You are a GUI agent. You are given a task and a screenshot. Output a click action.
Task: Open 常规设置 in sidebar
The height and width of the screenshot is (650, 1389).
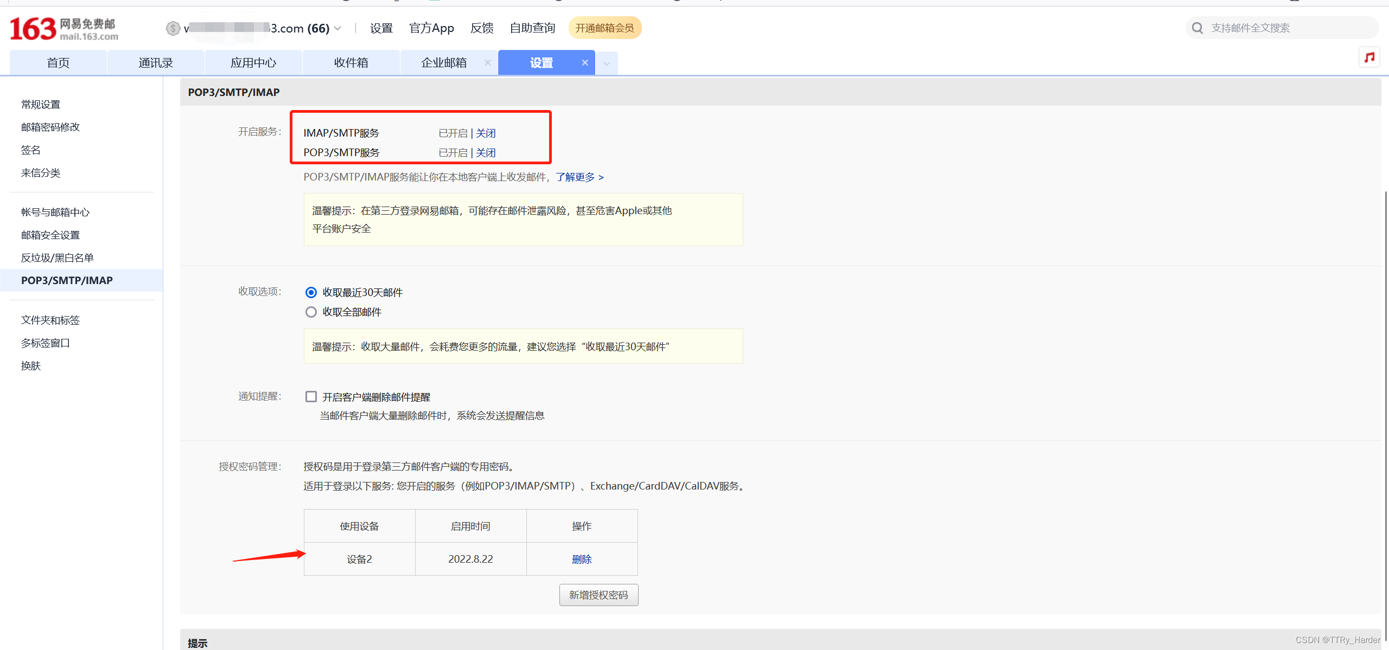(41, 105)
